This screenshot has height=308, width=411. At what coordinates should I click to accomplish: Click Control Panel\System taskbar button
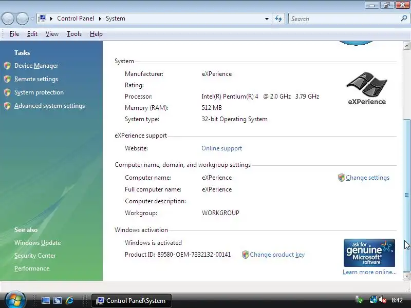132,301
